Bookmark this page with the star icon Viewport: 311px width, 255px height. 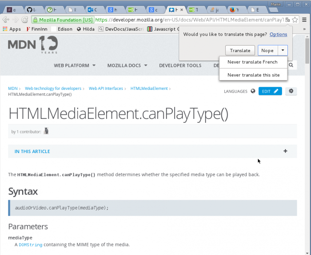pos(295,20)
